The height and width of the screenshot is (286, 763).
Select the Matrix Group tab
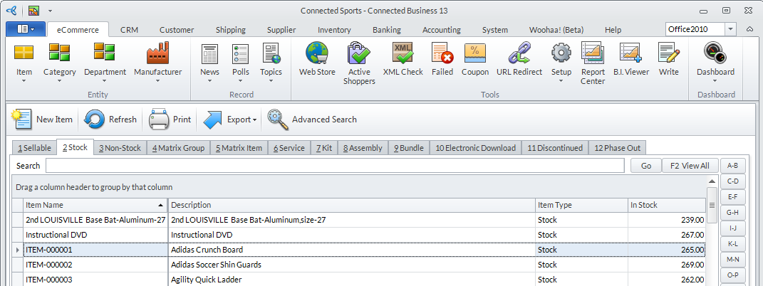click(x=178, y=148)
